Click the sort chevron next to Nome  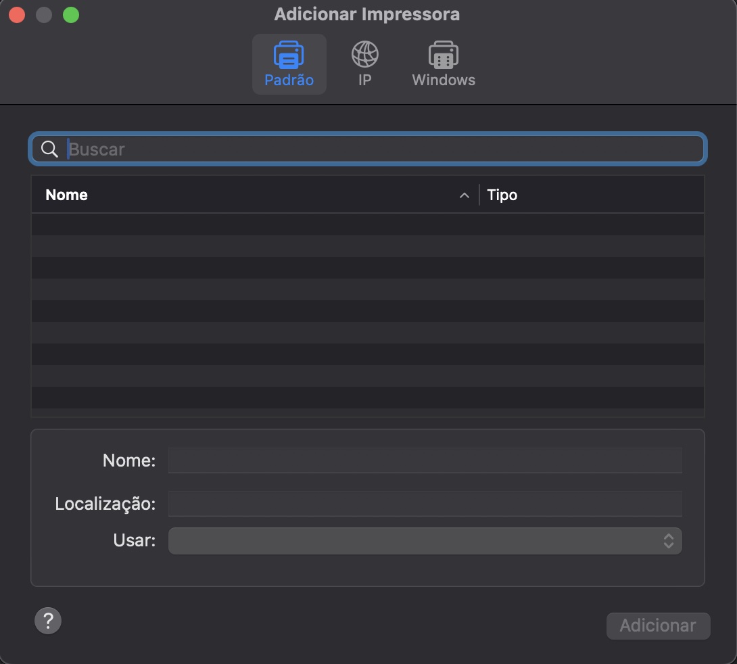[465, 195]
